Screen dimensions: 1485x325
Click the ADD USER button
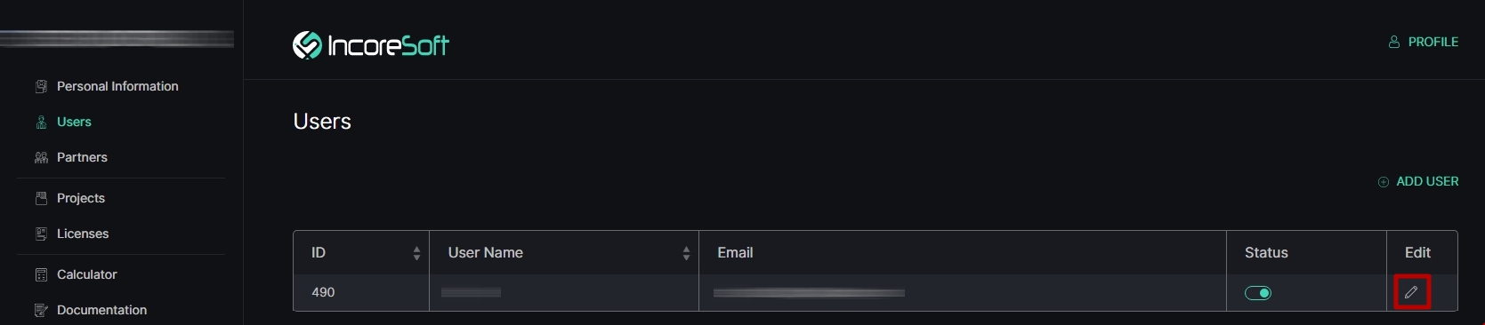point(1418,181)
